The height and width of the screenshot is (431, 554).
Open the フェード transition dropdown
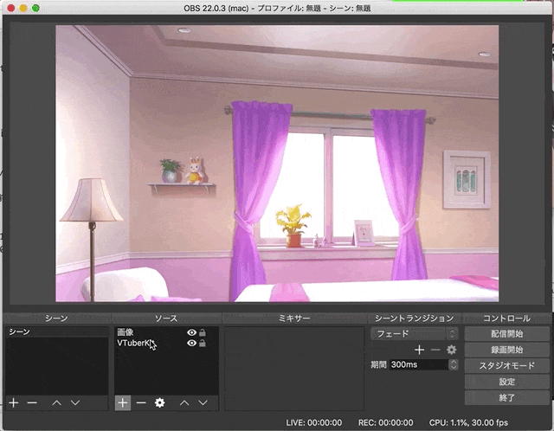click(x=415, y=333)
